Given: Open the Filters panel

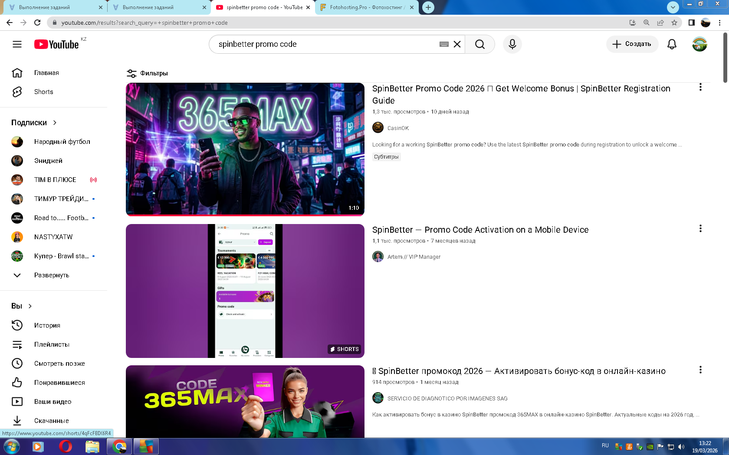Looking at the screenshot, I should 147,73.
